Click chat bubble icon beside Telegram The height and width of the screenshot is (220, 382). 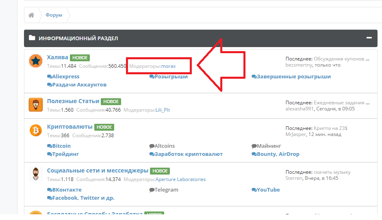tap(152, 190)
